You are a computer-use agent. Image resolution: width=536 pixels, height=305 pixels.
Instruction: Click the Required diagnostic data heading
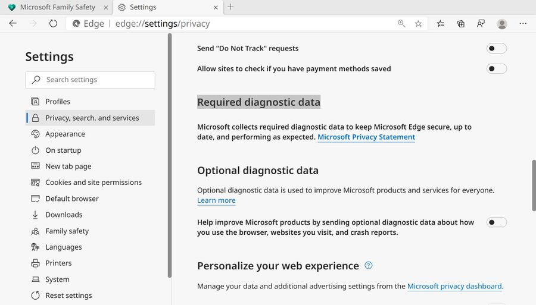[259, 102]
